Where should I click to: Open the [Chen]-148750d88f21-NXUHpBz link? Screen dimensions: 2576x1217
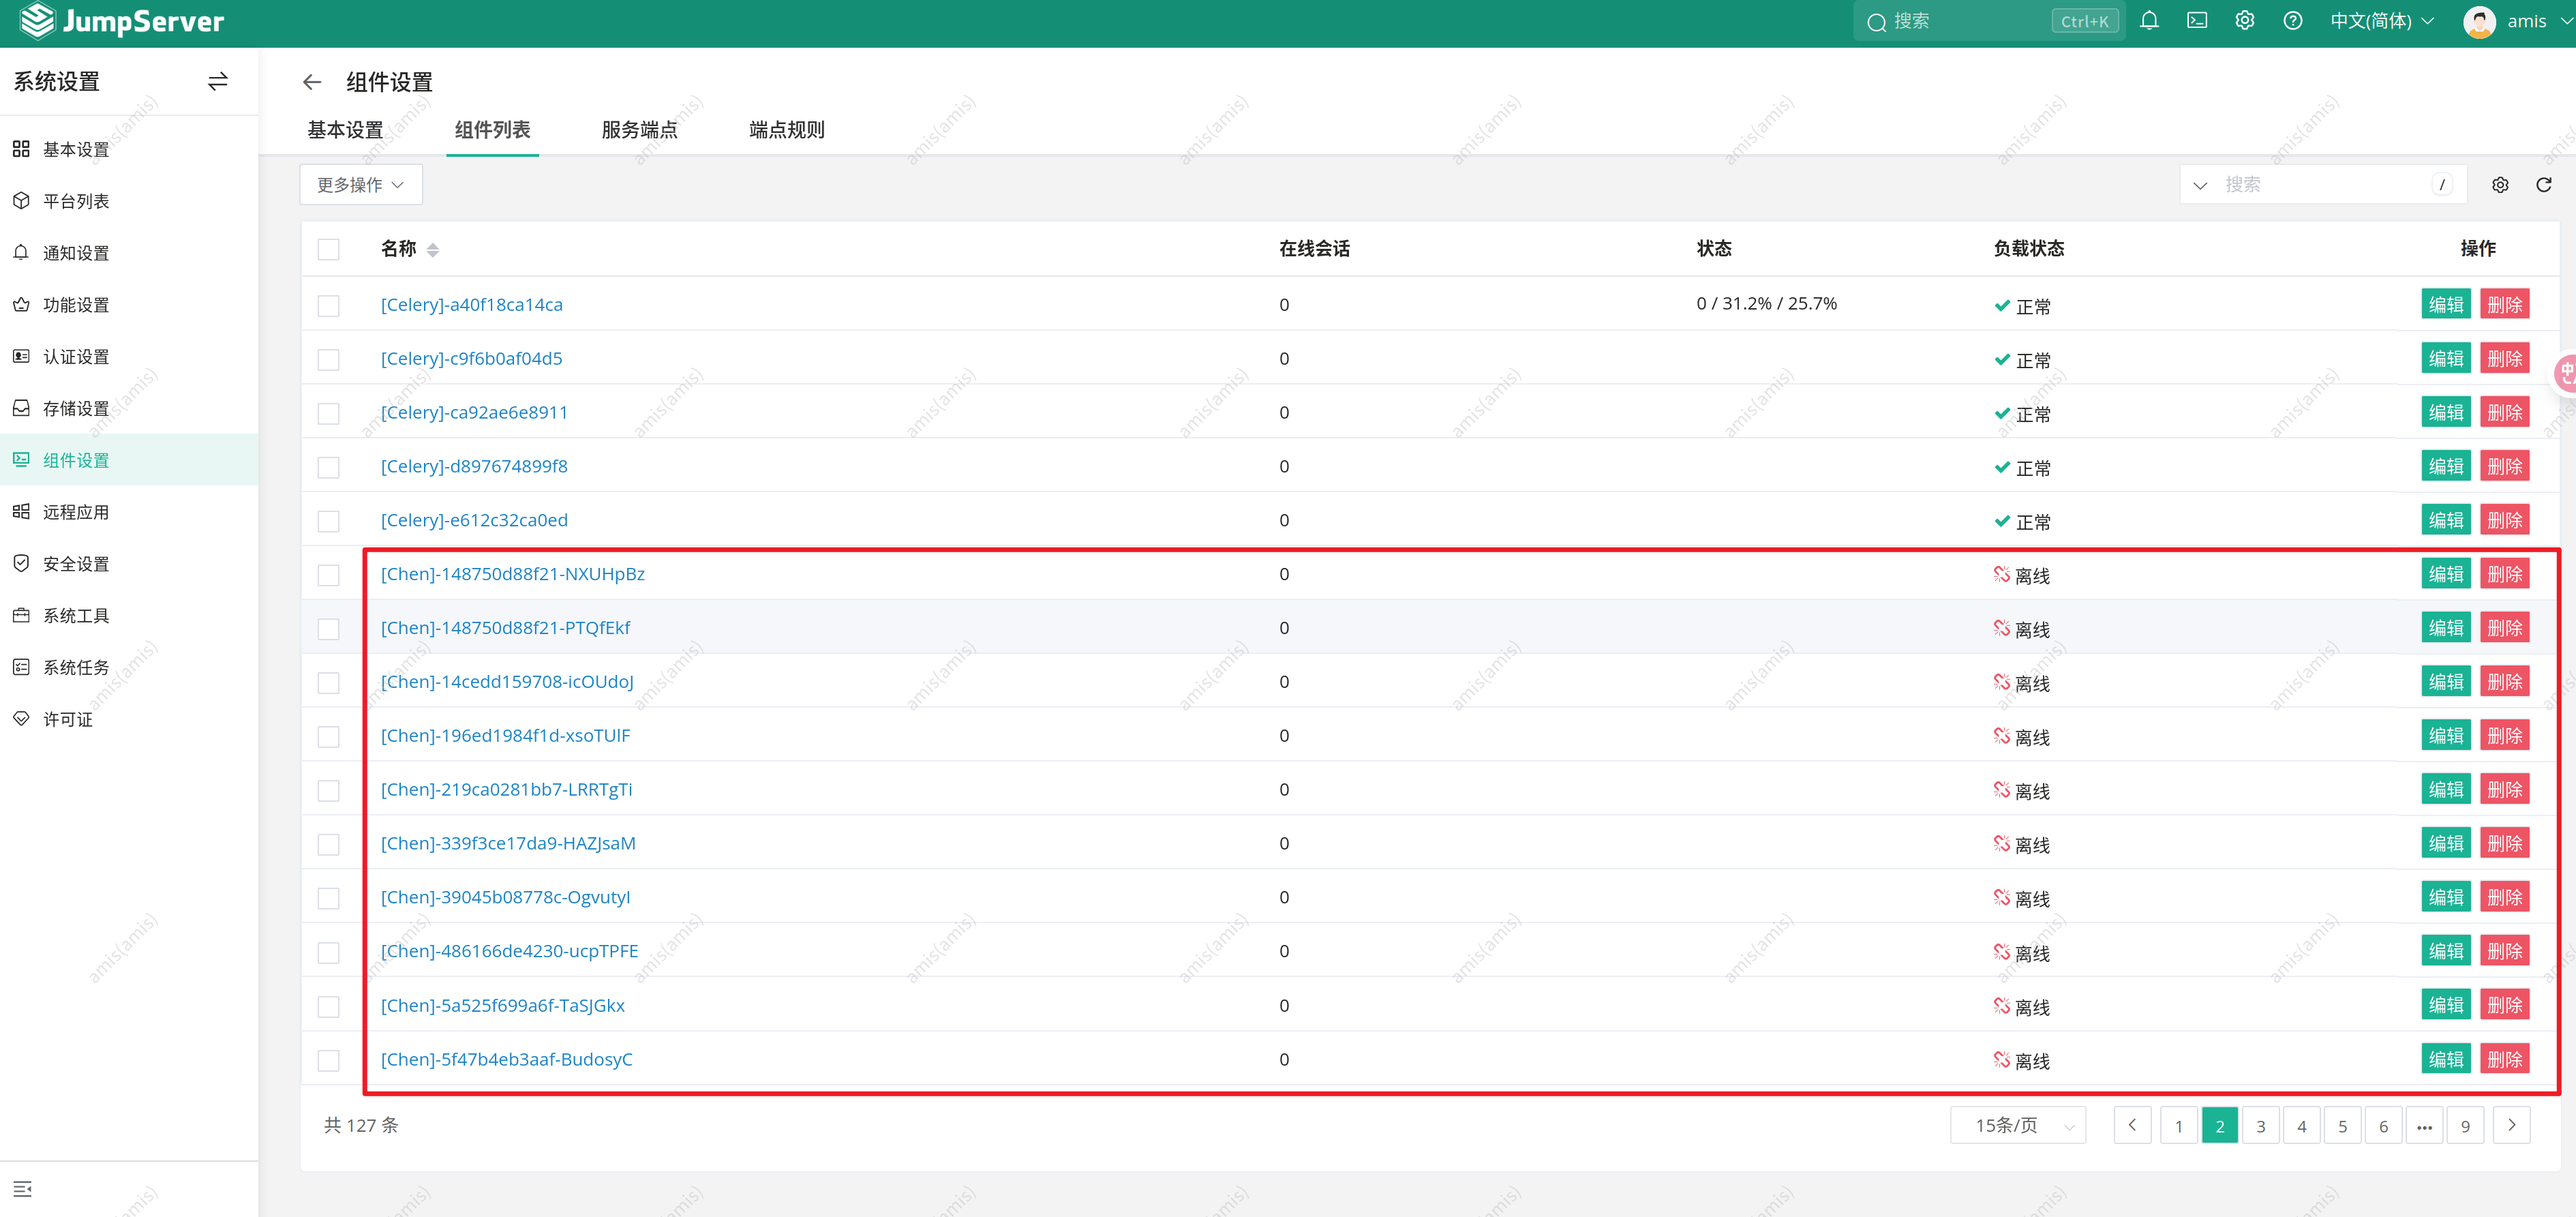tap(512, 574)
